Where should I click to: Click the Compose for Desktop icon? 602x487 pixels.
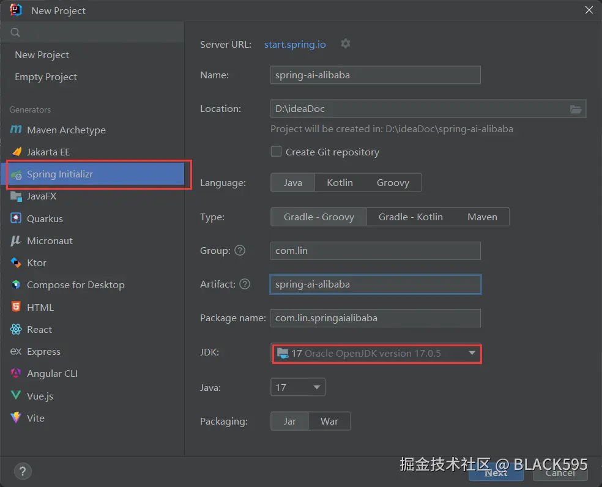click(x=16, y=284)
